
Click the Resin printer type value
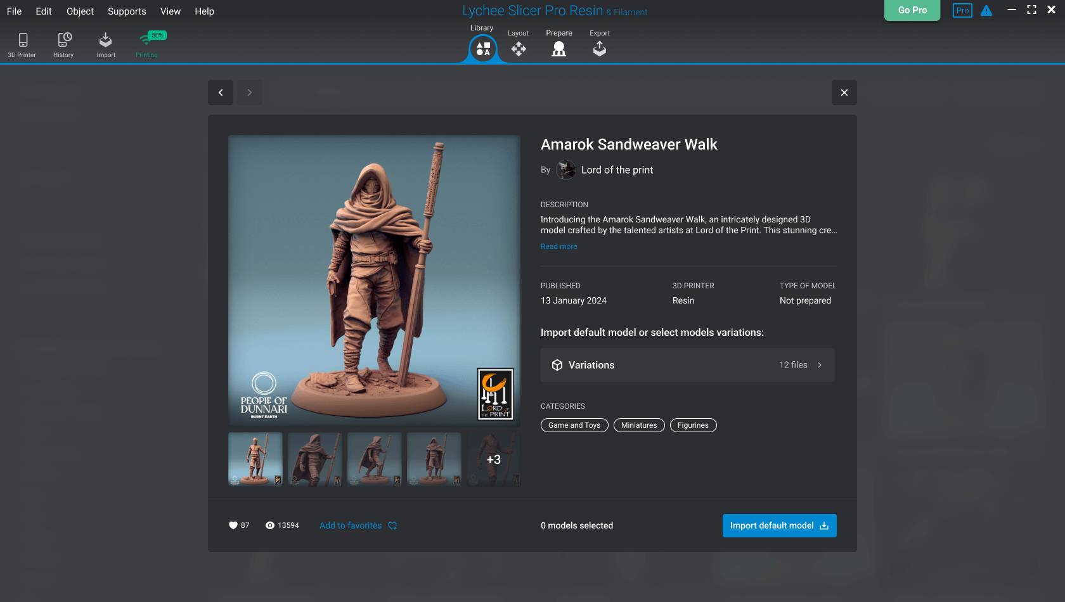pyautogui.click(x=683, y=300)
